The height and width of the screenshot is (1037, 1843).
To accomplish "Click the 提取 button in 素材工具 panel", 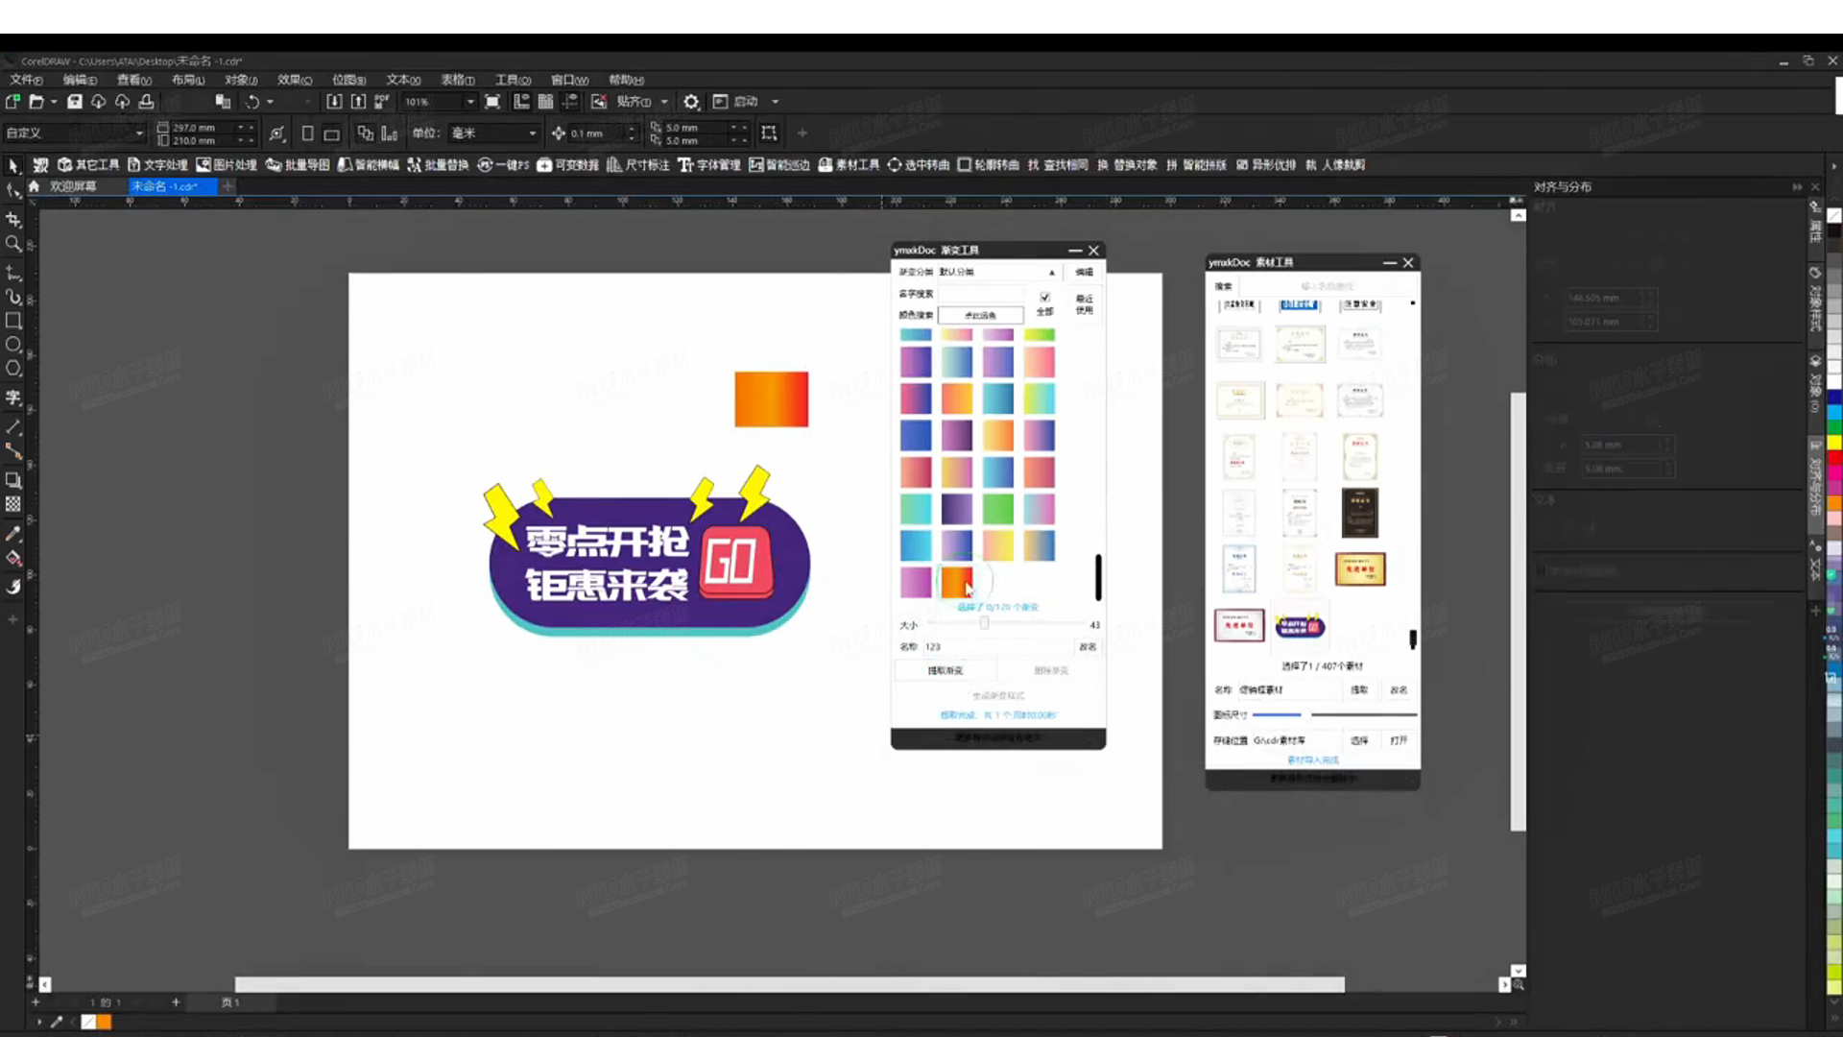I will 1359,689.
